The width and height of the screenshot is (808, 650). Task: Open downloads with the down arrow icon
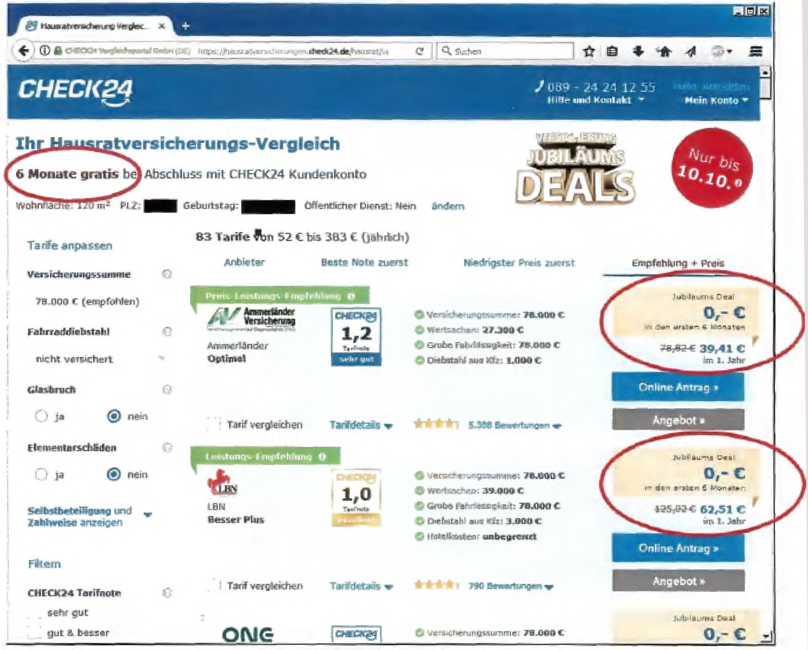tap(638, 51)
